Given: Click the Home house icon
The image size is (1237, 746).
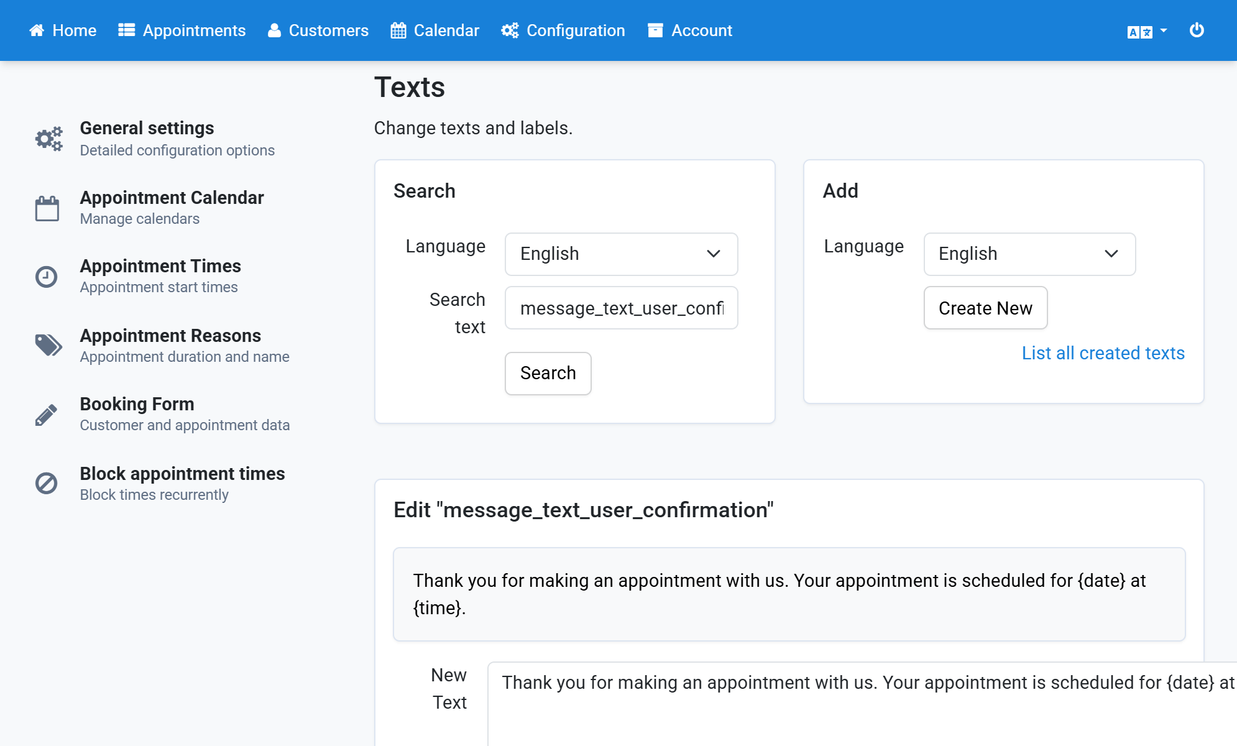Looking at the screenshot, I should pyautogui.click(x=37, y=30).
